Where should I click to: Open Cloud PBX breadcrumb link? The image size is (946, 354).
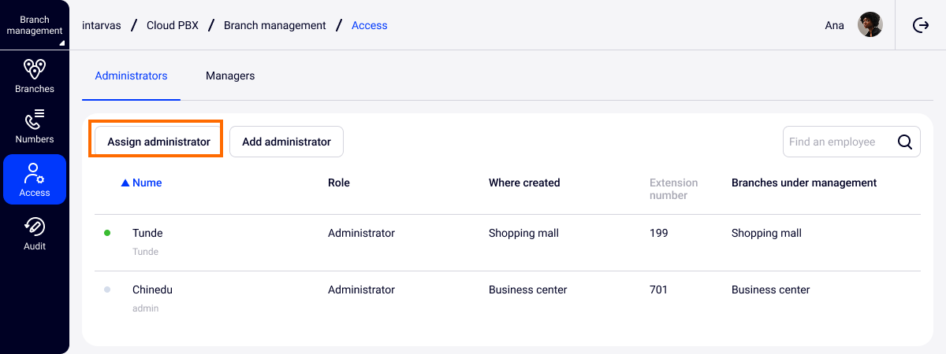tap(173, 25)
